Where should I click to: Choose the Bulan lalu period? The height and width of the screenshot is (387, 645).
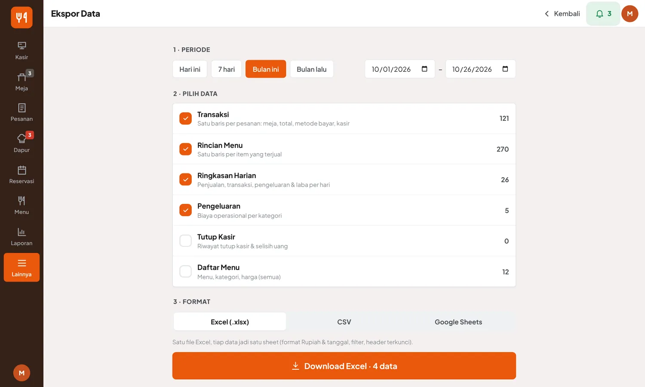coord(312,69)
